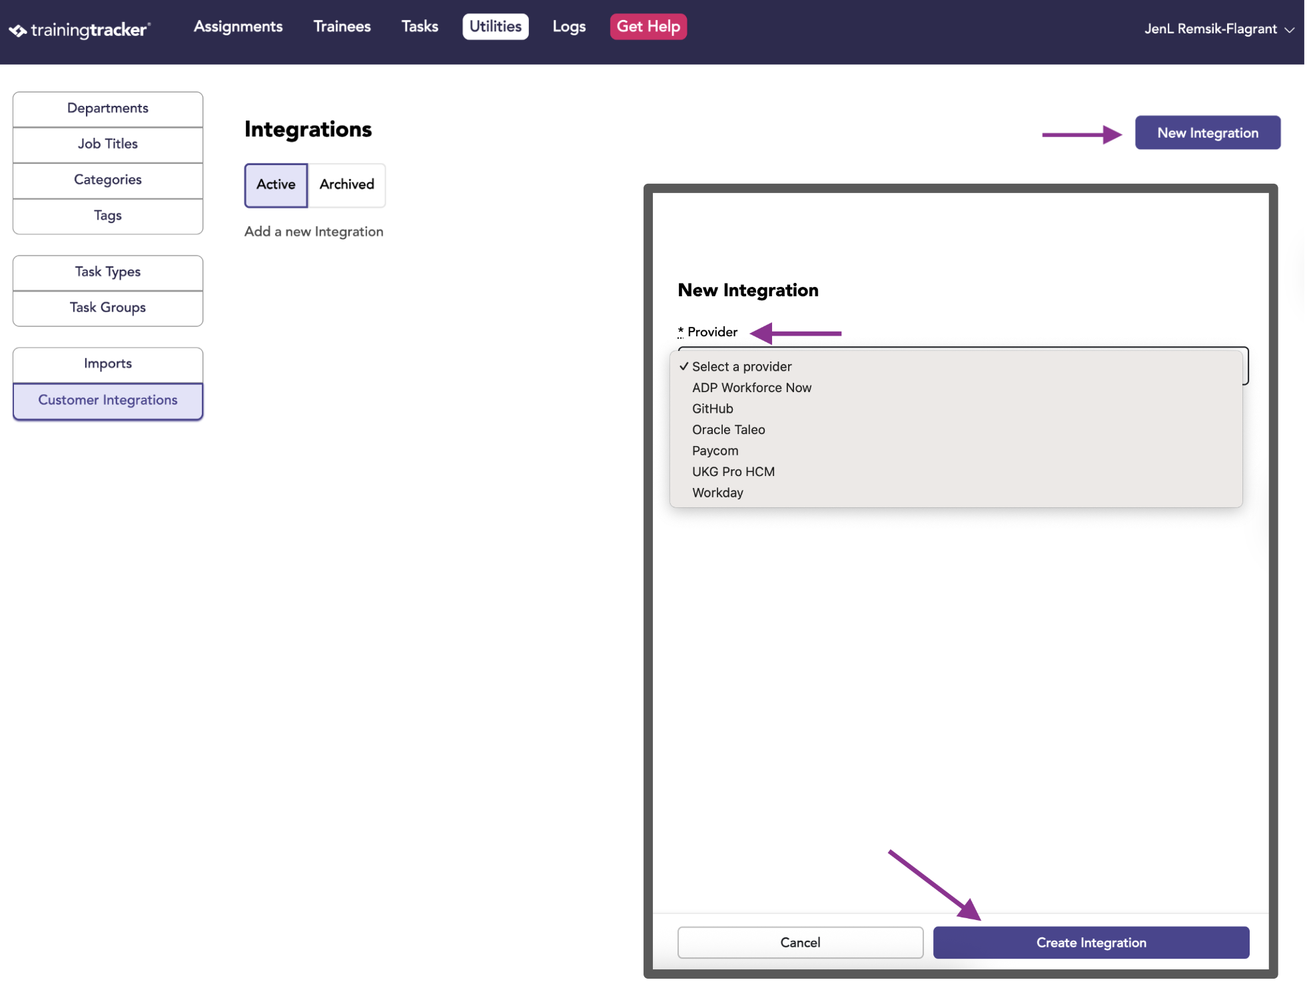Click the Get Help button

(x=648, y=27)
